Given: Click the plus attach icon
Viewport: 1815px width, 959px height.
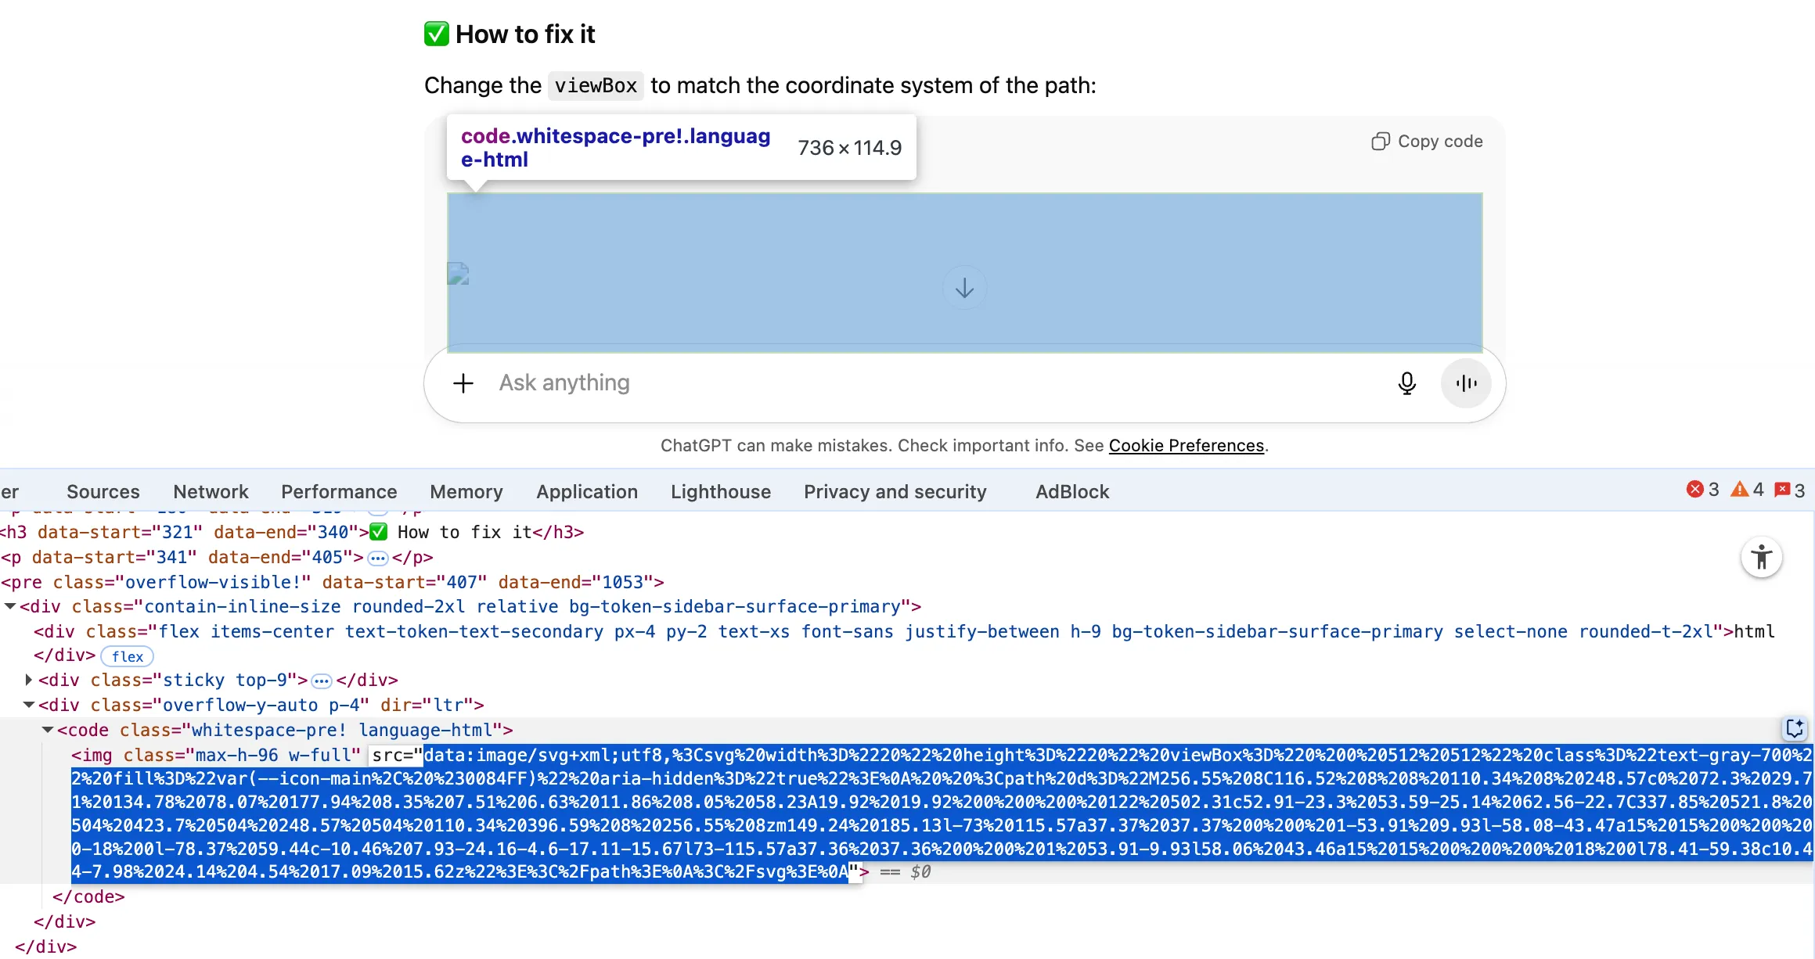Looking at the screenshot, I should tap(463, 383).
